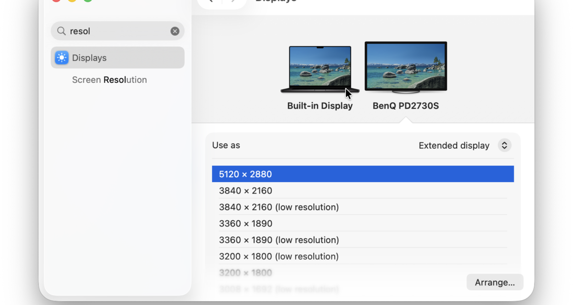This screenshot has height=305, width=573.
Task: Click the Arrange... button
Action: [495, 282]
